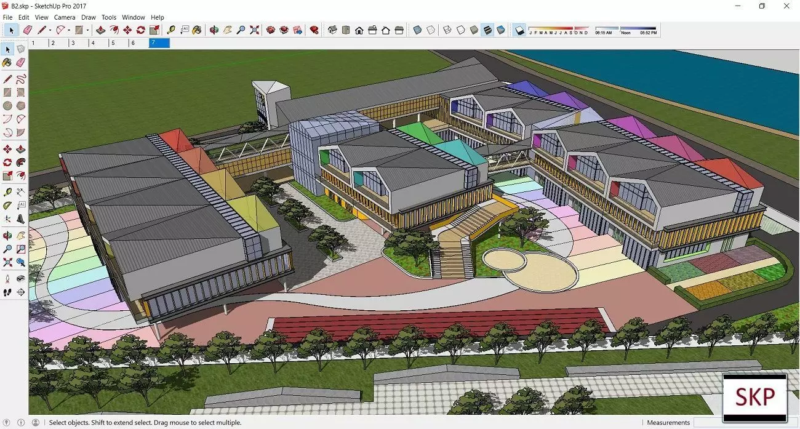Screen dimensions: 800x429
Task: Click Send to LayOut icon
Action: pos(298,30)
